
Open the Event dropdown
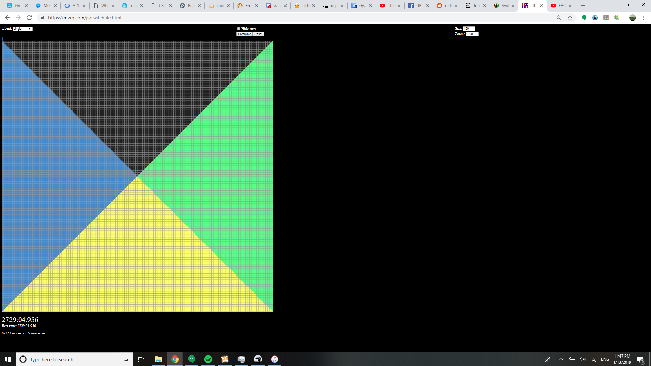(22, 29)
